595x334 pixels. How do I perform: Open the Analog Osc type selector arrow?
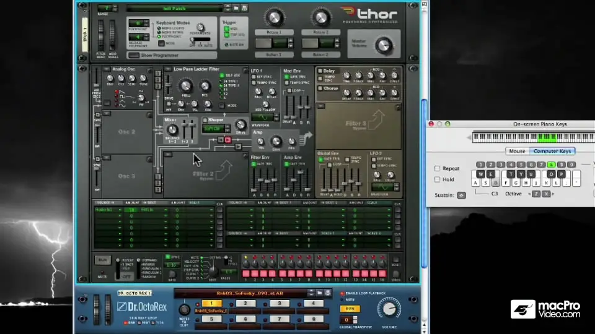click(107, 69)
